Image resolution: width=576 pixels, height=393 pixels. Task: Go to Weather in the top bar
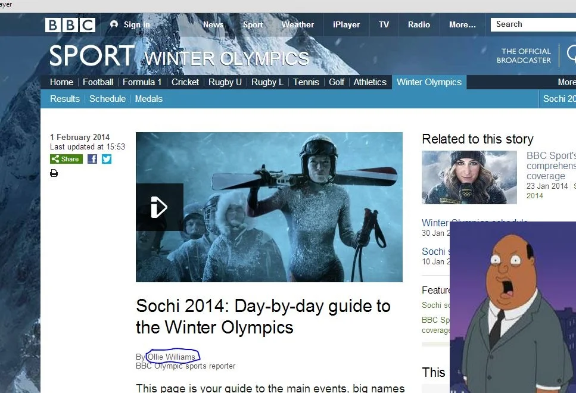click(x=298, y=24)
